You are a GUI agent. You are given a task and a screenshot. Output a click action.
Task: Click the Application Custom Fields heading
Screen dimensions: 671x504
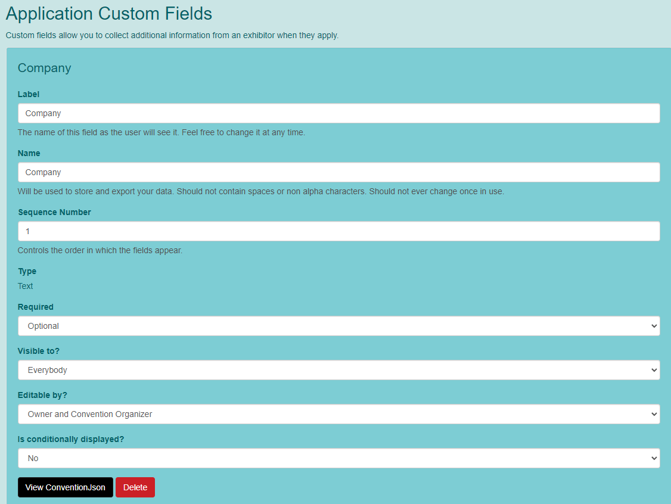pyautogui.click(x=108, y=14)
